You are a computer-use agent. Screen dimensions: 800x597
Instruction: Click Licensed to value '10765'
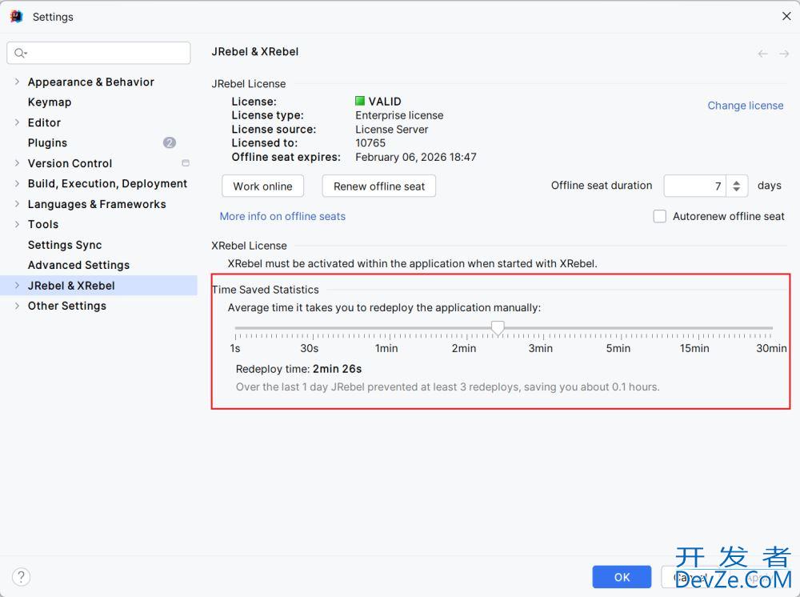[x=370, y=143]
